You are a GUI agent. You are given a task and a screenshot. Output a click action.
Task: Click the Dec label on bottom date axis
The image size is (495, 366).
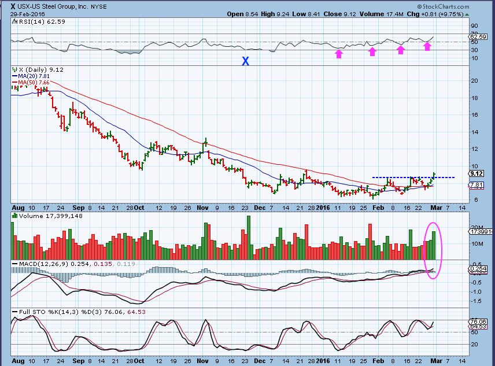[260, 361]
